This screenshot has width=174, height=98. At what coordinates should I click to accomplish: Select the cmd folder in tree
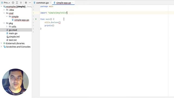tap(11, 13)
